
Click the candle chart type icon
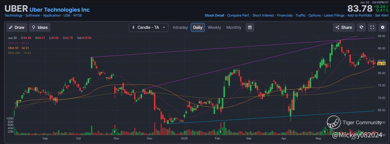click(x=133, y=27)
